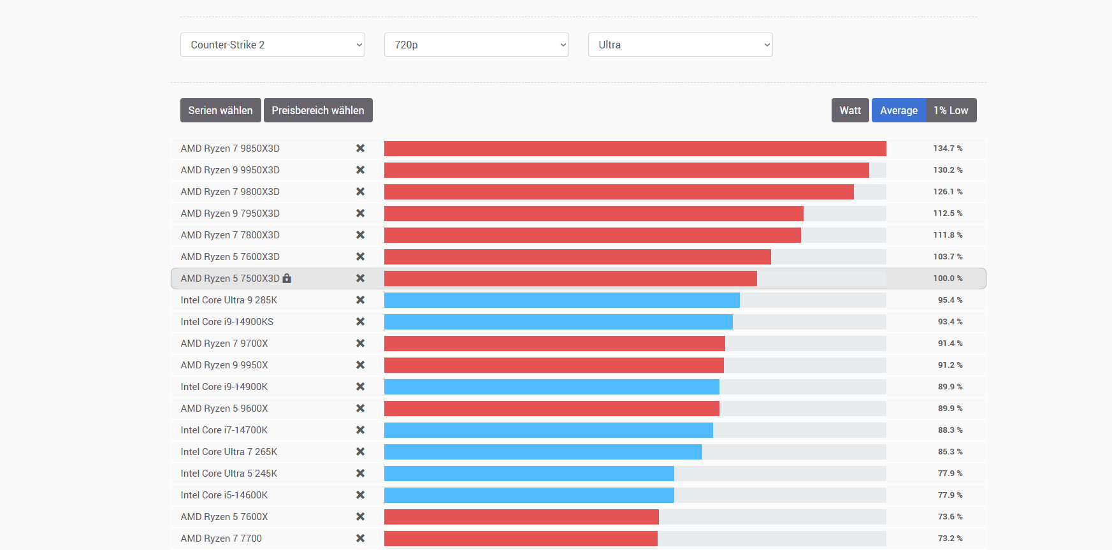Remove AMD Ryzen 7 9800X3D with its X icon
The height and width of the screenshot is (550, 1112).
(360, 192)
